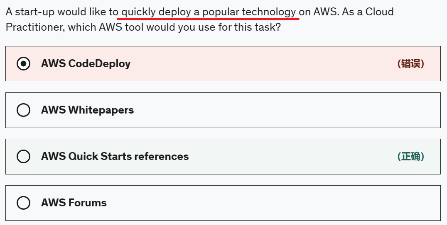This screenshot has height=225, width=447.
Task: Click empty space in the AWS Whitepapers option box
Action: [x=270, y=110]
